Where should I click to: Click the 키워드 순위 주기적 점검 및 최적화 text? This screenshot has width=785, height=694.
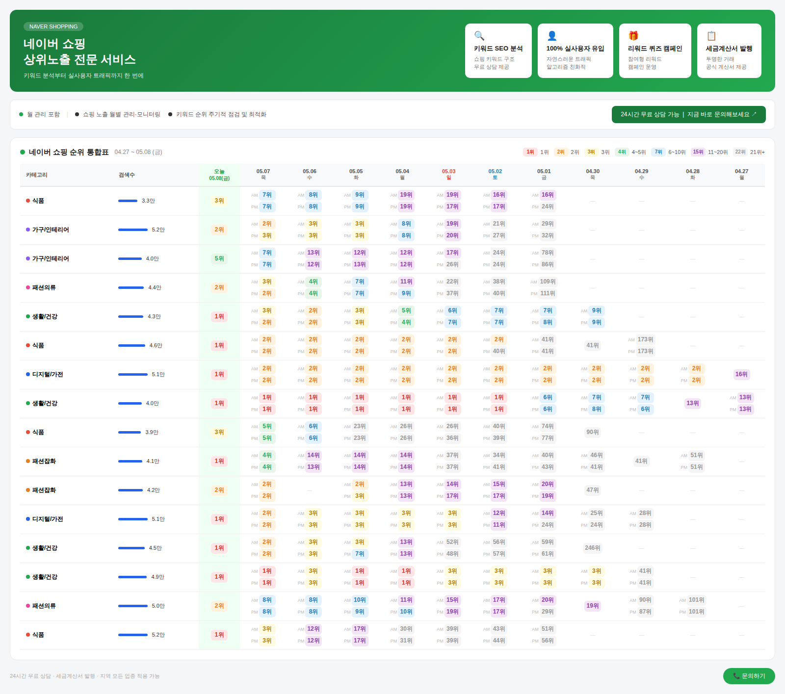tap(221, 114)
